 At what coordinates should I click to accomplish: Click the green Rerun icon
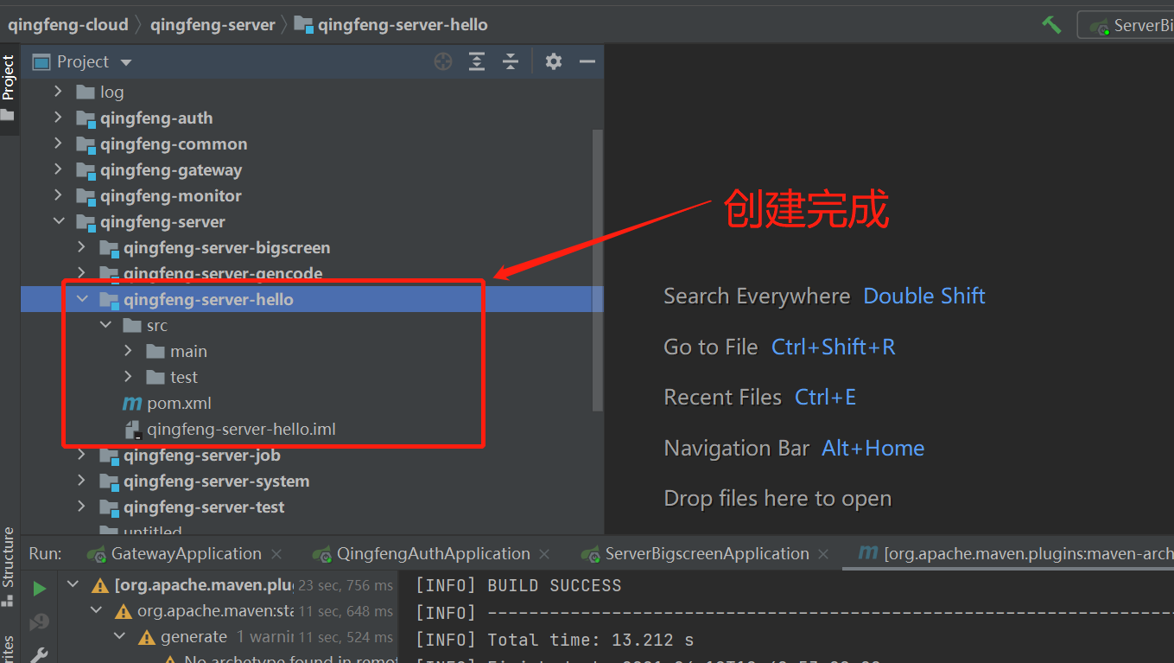coord(39,589)
